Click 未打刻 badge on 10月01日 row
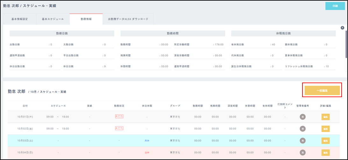This screenshot has height=160, width=348. pos(119,117)
